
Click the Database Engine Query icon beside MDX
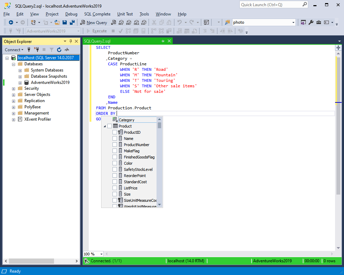pos(114,22)
